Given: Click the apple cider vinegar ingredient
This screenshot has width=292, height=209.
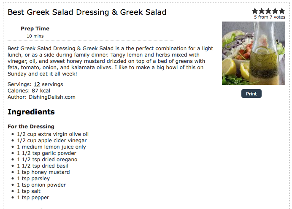Looking at the screenshot, I should [x=52, y=141].
